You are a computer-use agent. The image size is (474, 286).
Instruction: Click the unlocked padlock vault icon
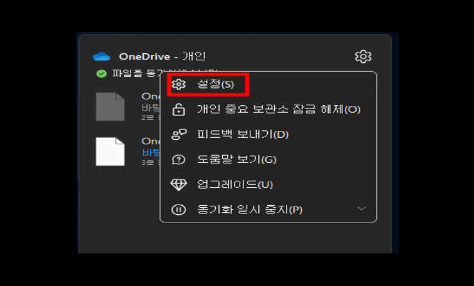(179, 109)
